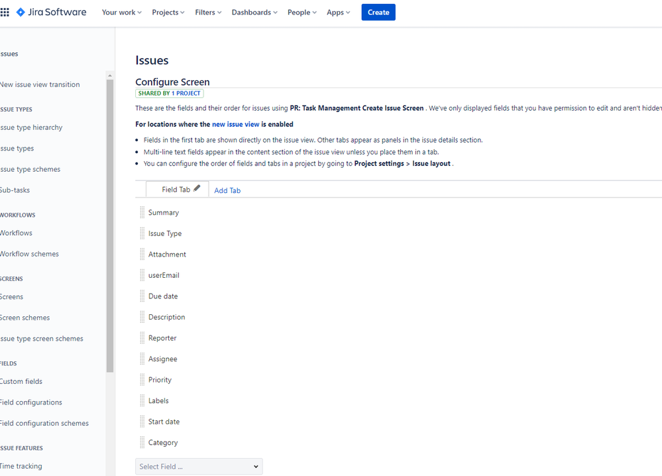Open the Select Field dropdown
This screenshot has height=476, width=662.
(198, 466)
